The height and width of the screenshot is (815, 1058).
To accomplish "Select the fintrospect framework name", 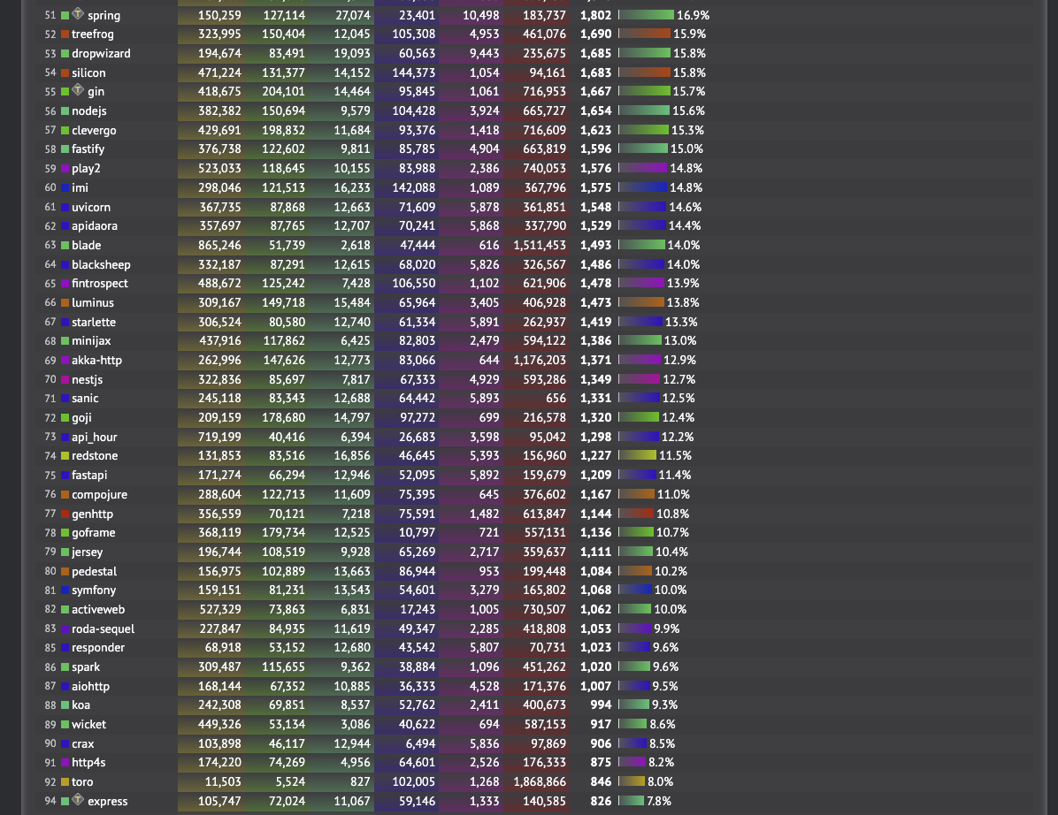I will 100,283.
